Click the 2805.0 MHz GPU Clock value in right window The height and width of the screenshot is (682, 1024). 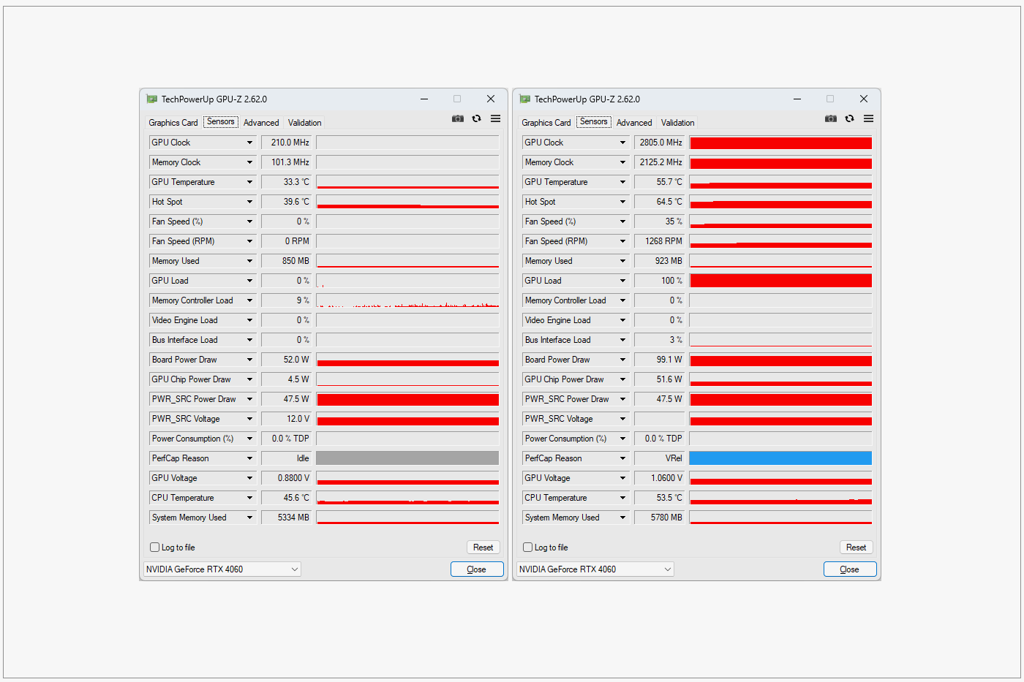coord(660,143)
